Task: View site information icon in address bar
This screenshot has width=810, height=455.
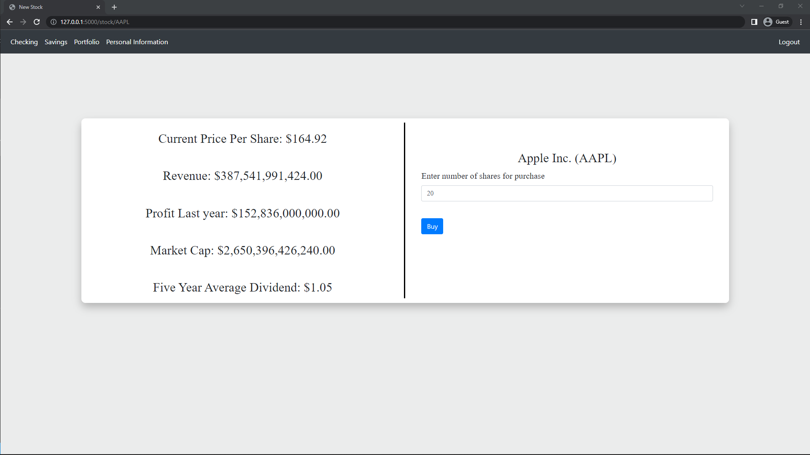Action: coord(54,22)
